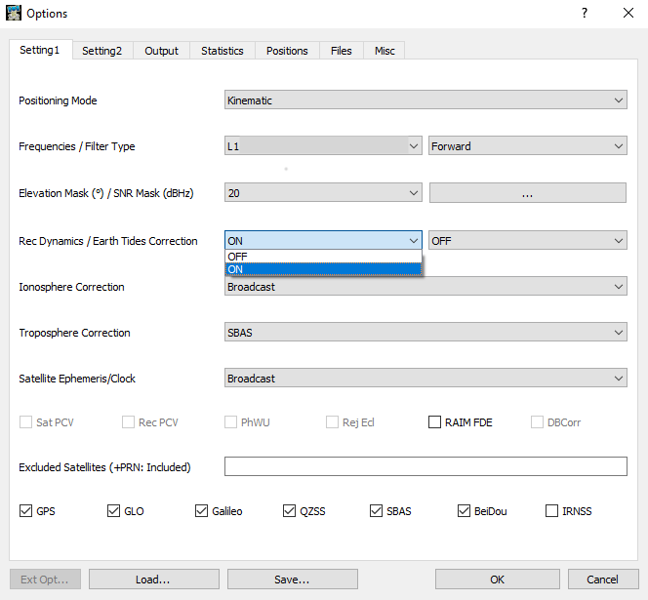Select the Files tab

click(x=341, y=51)
